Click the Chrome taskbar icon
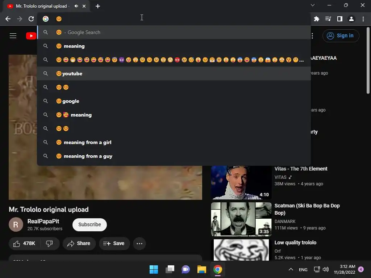The height and width of the screenshot is (278, 371). point(218,269)
